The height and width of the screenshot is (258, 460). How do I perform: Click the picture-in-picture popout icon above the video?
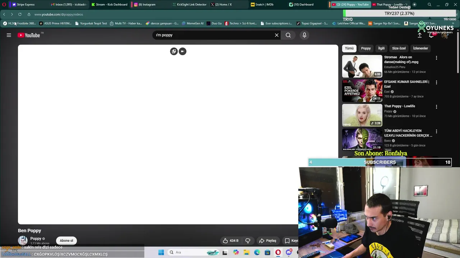pyautogui.click(x=174, y=51)
